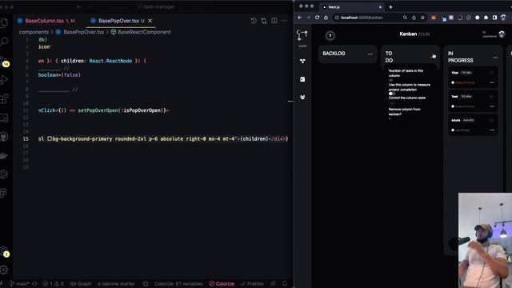
Task: Toggle 'Use this column to measure project completion' switch
Action: click(392, 94)
